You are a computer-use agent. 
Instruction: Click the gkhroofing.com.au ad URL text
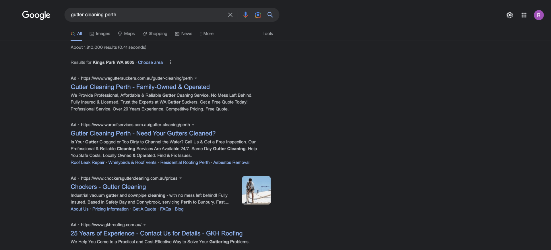click(x=111, y=225)
